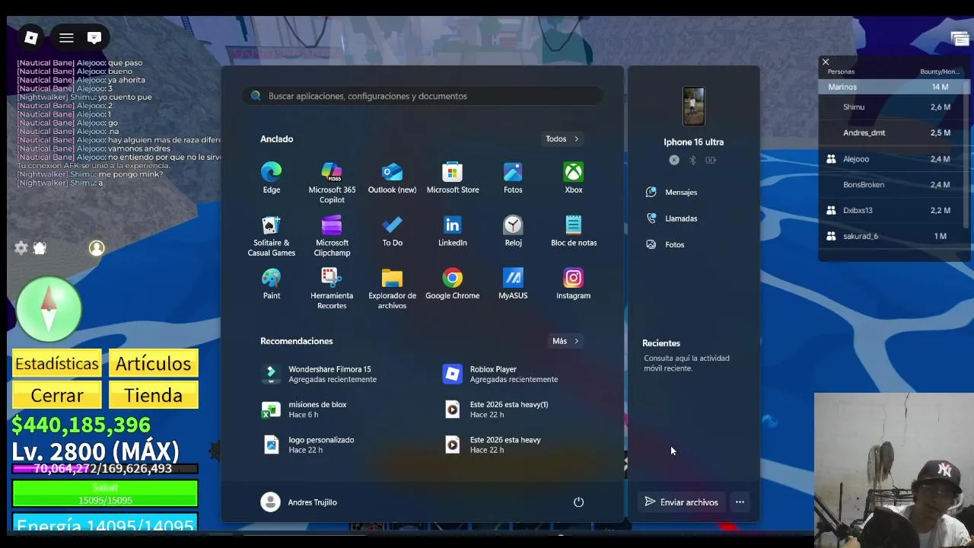Launch Paint
974x548 pixels.
272,284
